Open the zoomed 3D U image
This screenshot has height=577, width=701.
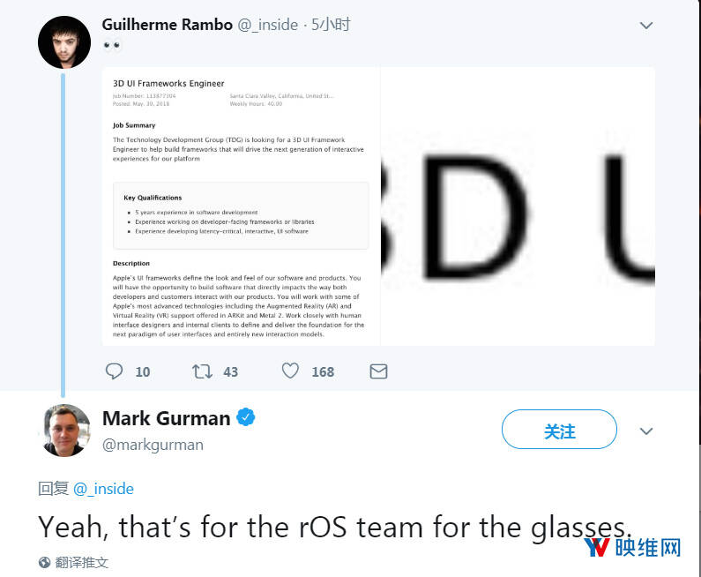(518, 206)
